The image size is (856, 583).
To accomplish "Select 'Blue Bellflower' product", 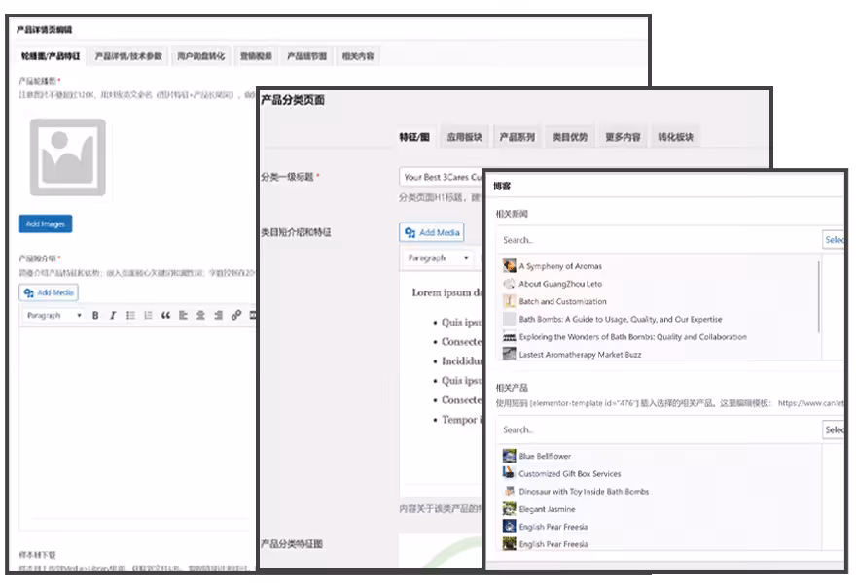I will pos(545,456).
